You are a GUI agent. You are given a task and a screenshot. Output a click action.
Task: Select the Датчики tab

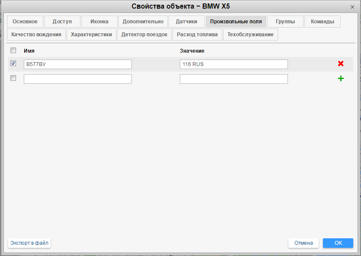click(186, 22)
